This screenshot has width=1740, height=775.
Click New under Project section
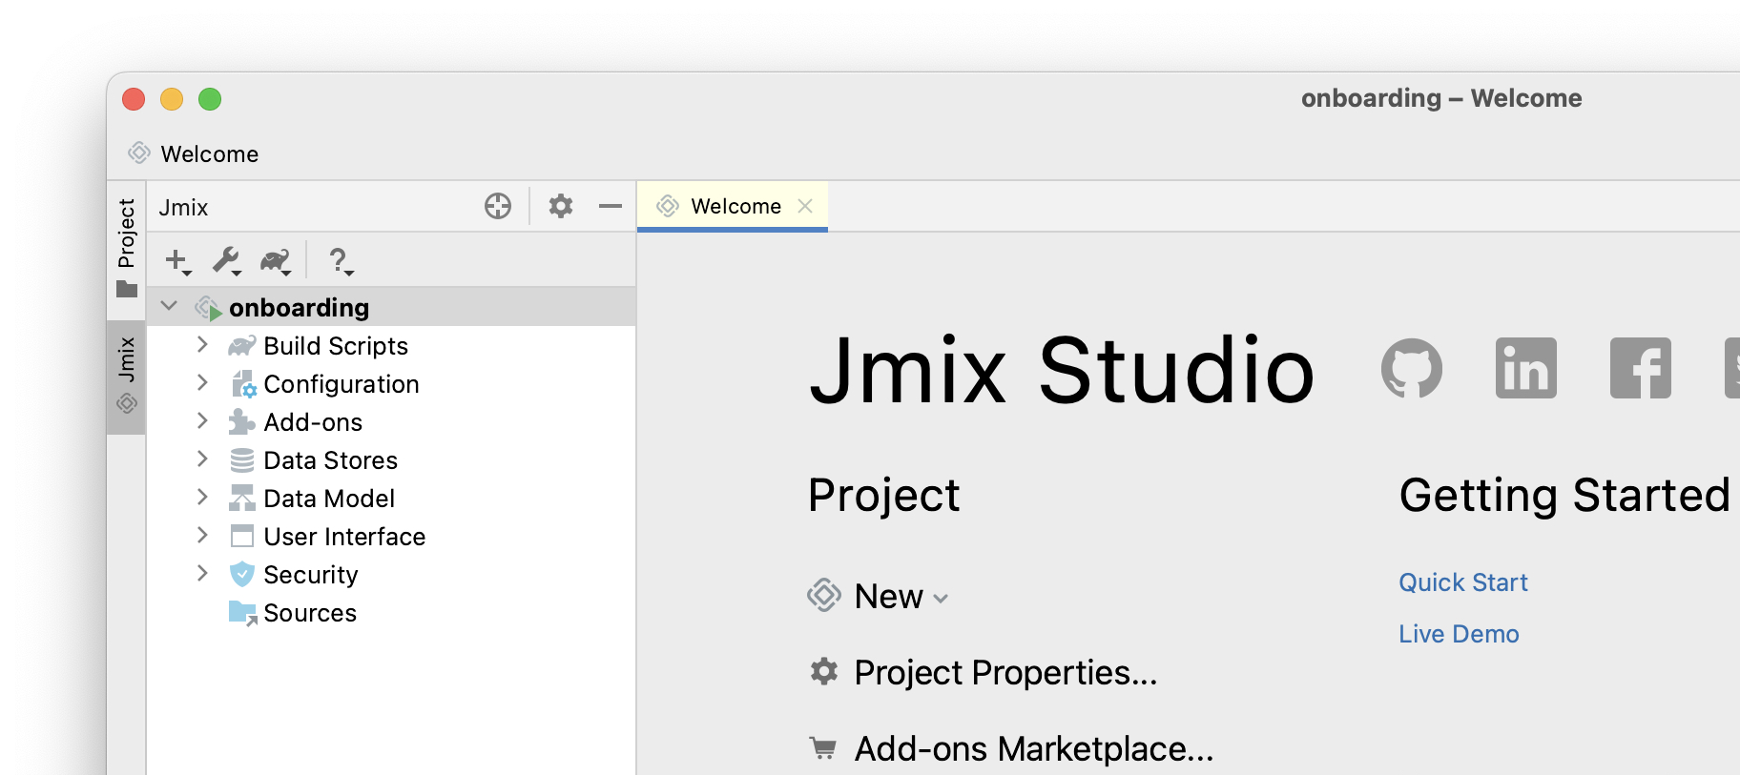[x=888, y=597]
